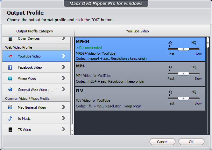Expand the General Web Video chevron arrow
Screen dimensions: 212x150
[x=64, y=89]
